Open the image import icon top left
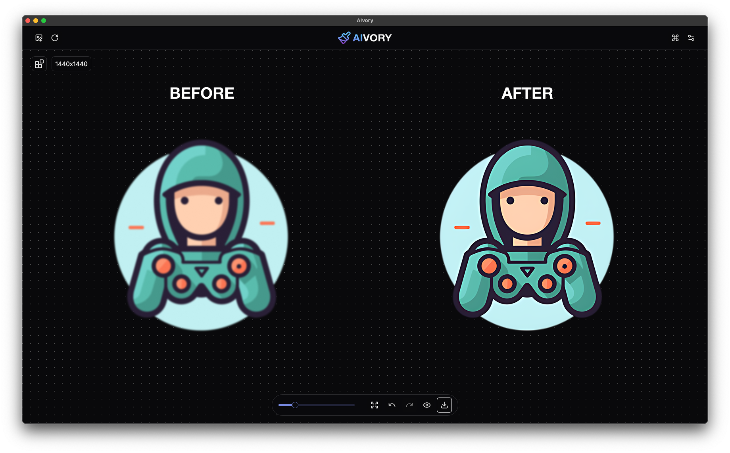The width and height of the screenshot is (730, 453). pos(38,38)
